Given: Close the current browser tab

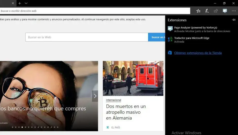Looking at the screenshot, I should [x=13, y=3].
